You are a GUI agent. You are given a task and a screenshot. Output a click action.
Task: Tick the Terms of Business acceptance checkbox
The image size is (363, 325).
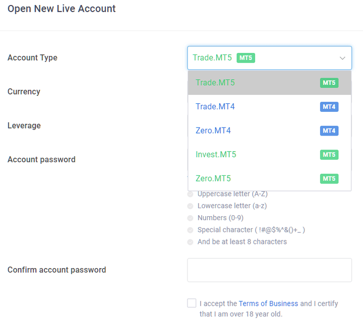192,303
